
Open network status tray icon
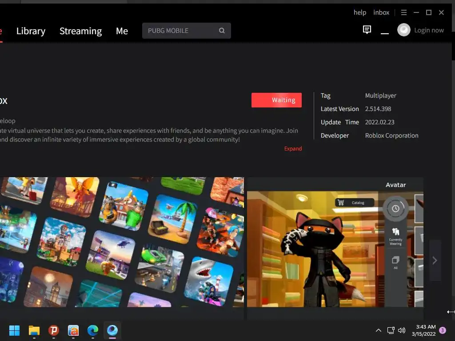coord(391,330)
